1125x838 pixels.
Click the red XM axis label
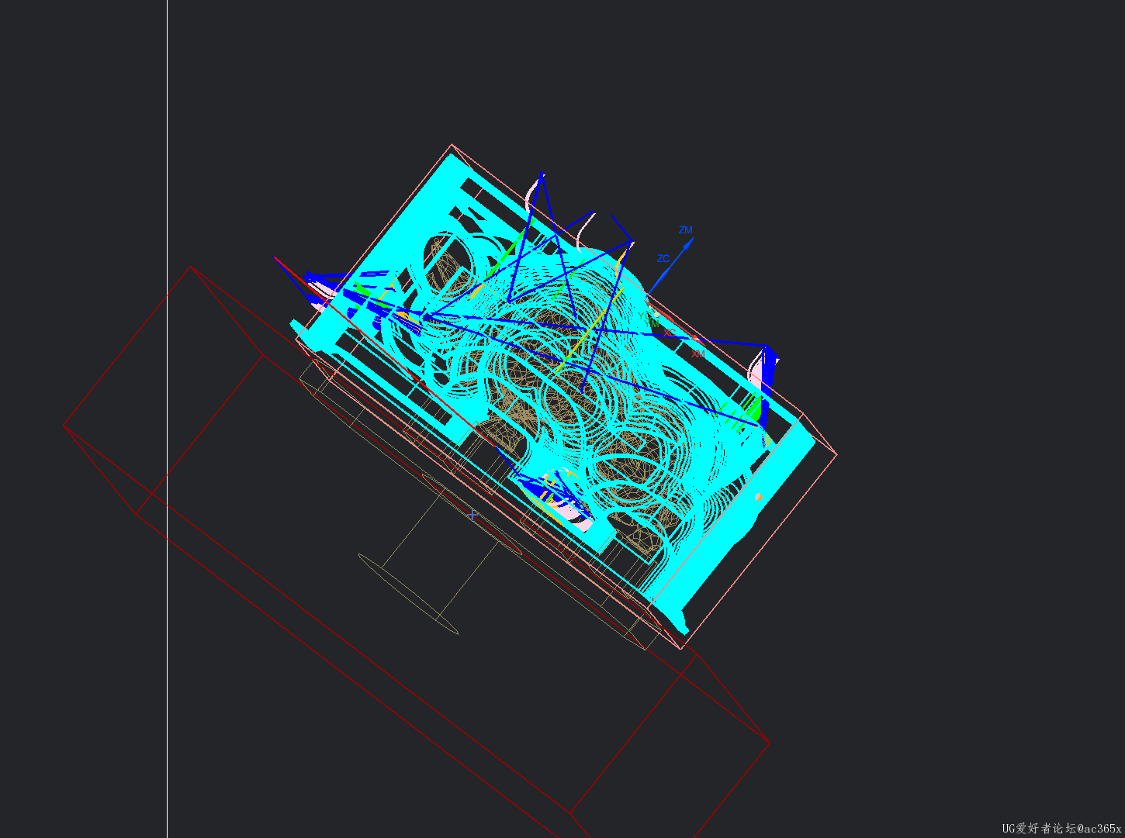[698, 354]
